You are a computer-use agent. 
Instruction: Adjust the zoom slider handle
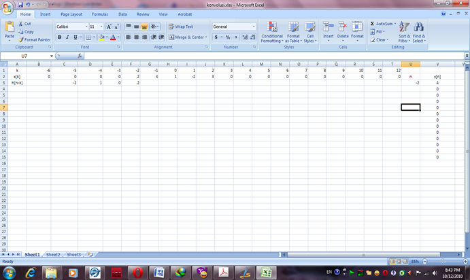click(442, 262)
